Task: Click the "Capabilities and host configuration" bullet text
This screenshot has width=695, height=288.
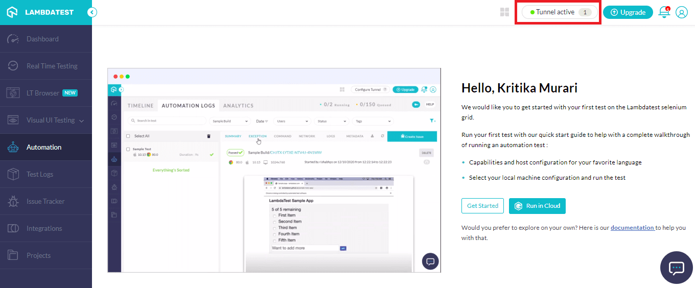Action: (x=555, y=162)
